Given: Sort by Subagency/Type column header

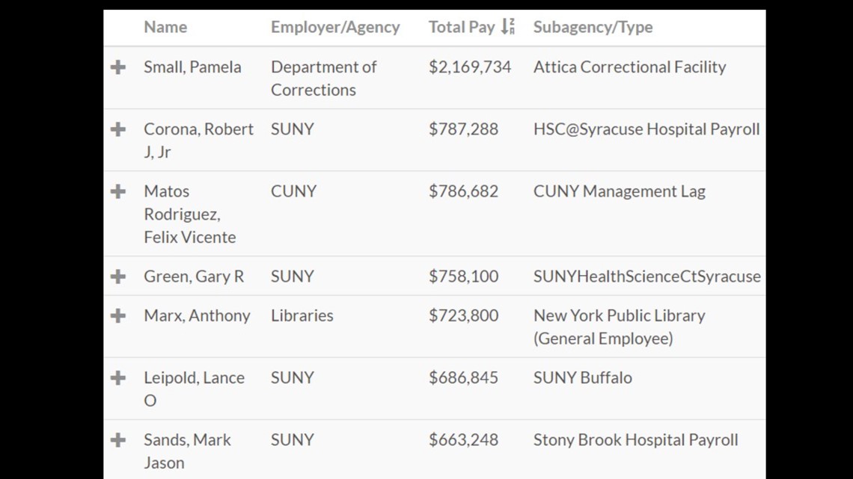Looking at the screenshot, I should (593, 27).
